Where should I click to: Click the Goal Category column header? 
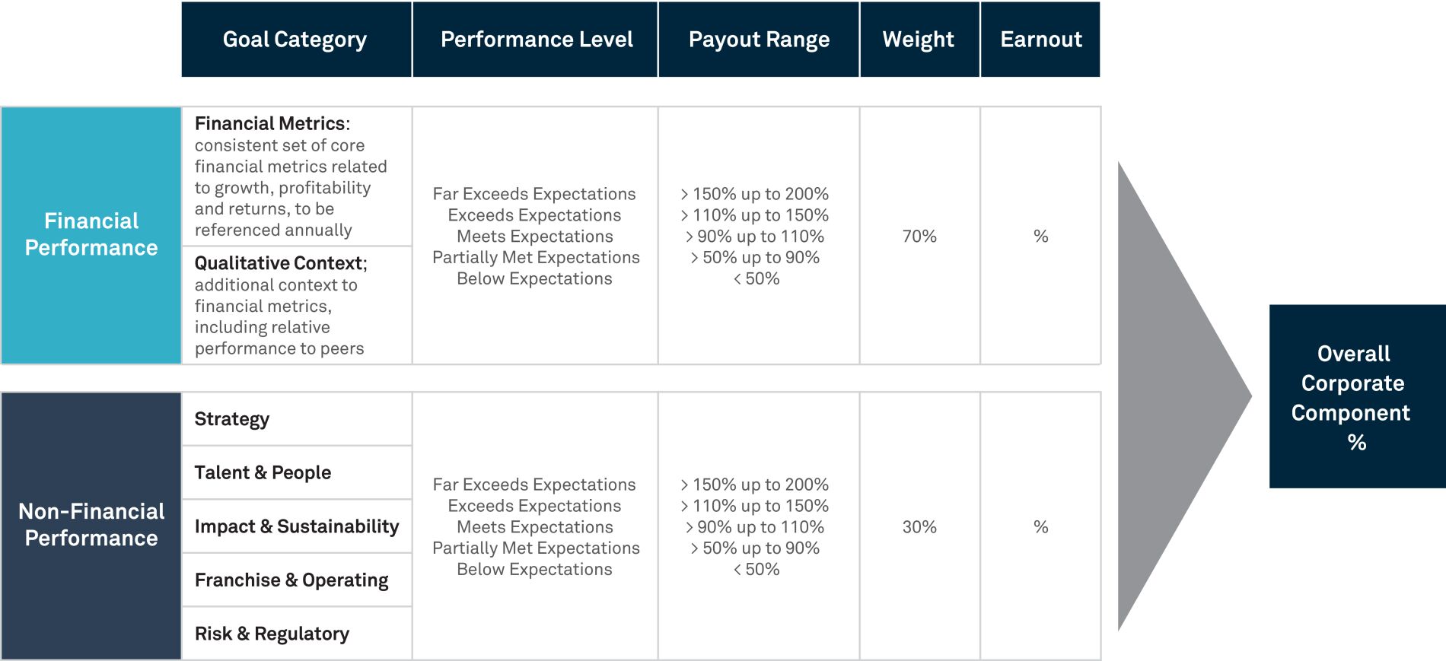point(295,40)
